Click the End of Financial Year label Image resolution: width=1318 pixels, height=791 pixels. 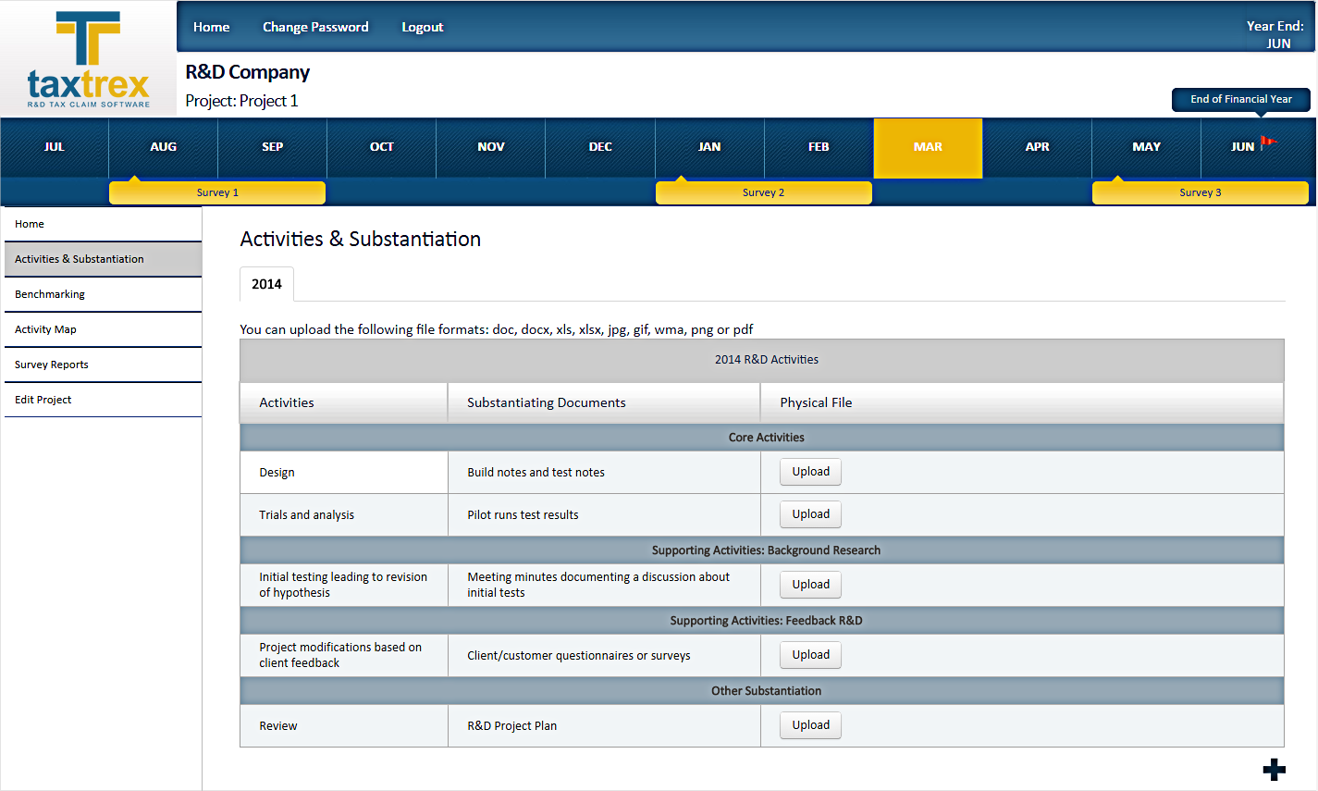[1240, 99]
